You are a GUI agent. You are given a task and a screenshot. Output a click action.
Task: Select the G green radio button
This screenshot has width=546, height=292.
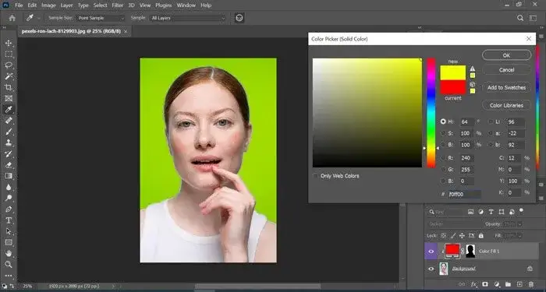pos(443,169)
